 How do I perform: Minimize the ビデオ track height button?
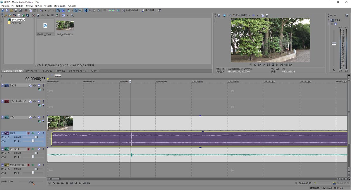[2, 117]
